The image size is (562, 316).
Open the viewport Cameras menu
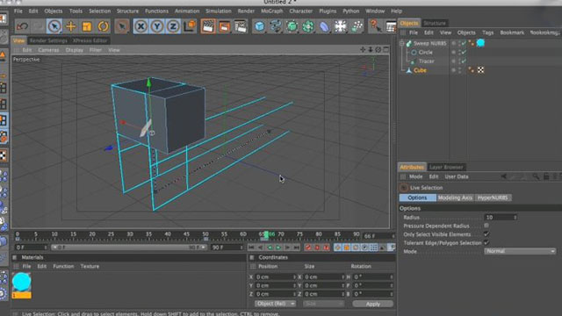(x=48, y=50)
